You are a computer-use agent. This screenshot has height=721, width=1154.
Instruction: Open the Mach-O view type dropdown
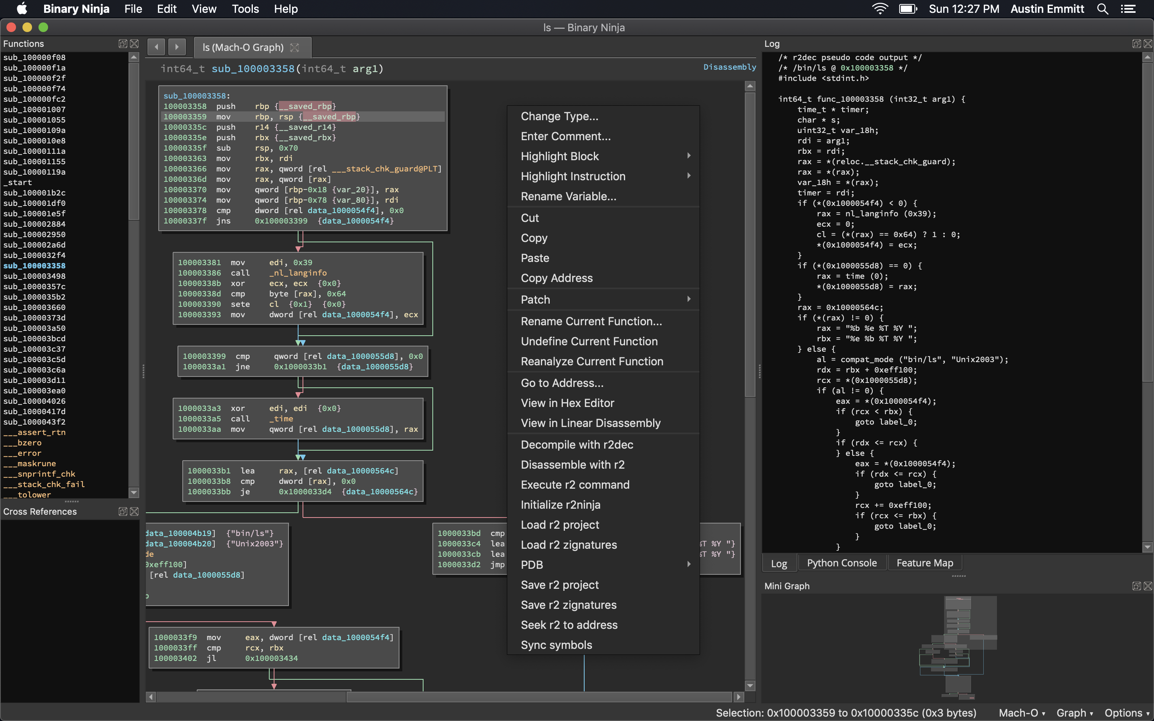tap(1022, 713)
